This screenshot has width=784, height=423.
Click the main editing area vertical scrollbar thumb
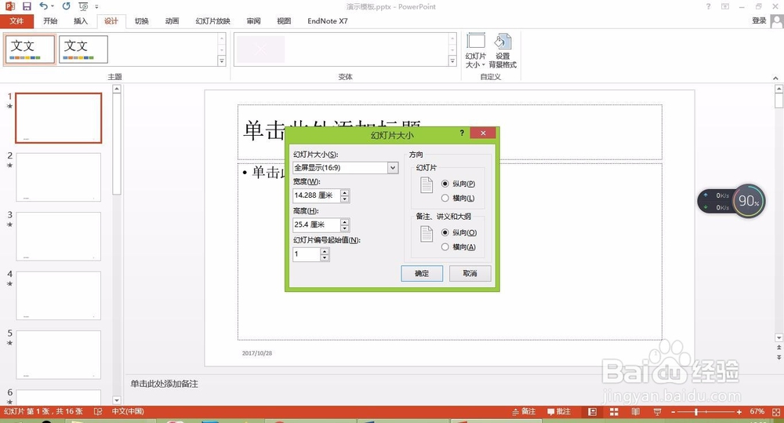779,100
